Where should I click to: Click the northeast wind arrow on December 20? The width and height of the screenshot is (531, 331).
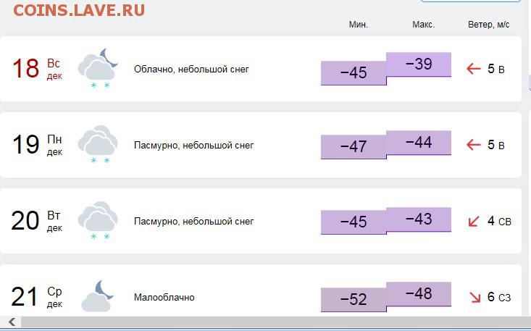(474, 221)
